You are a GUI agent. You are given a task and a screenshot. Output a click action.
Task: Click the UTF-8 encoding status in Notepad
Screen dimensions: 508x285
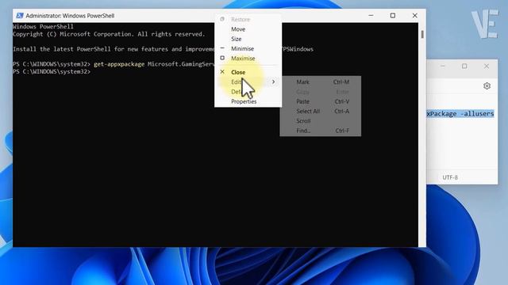click(x=450, y=177)
